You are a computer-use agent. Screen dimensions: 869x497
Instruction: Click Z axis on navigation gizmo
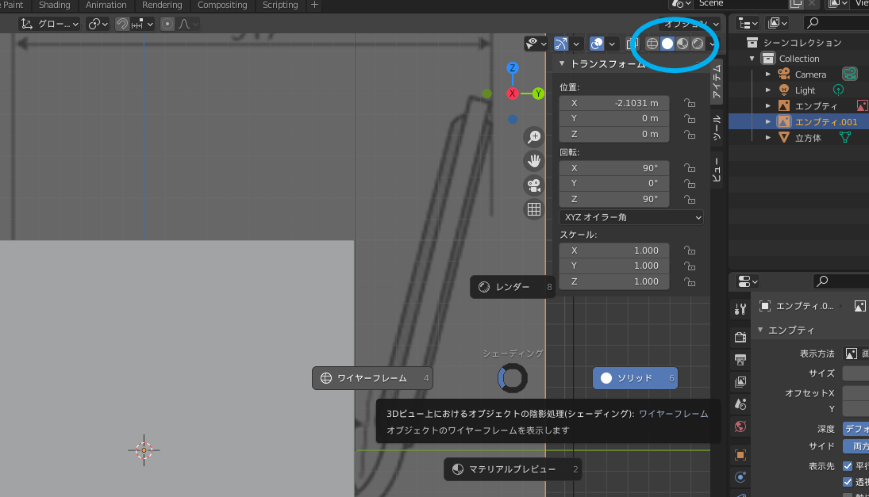[512, 67]
